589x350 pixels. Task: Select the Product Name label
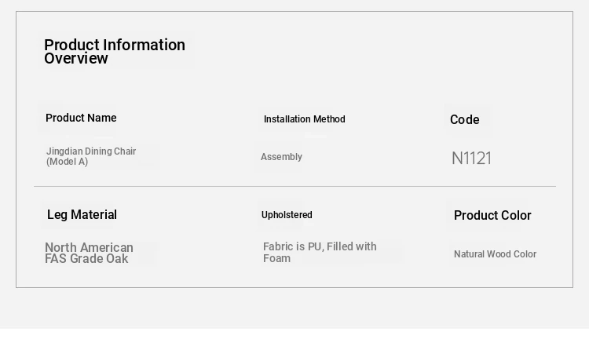(x=81, y=118)
